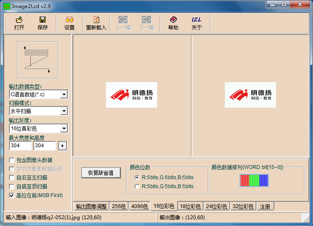Image resolution: width=313 pixels, height=226 pixels.
Task: Click the input image preview on left
Action: click(x=132, y=95)
